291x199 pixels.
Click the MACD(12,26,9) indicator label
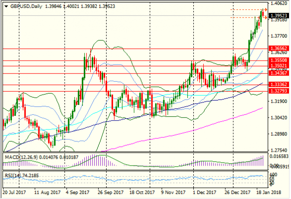[x=21, y=157]
